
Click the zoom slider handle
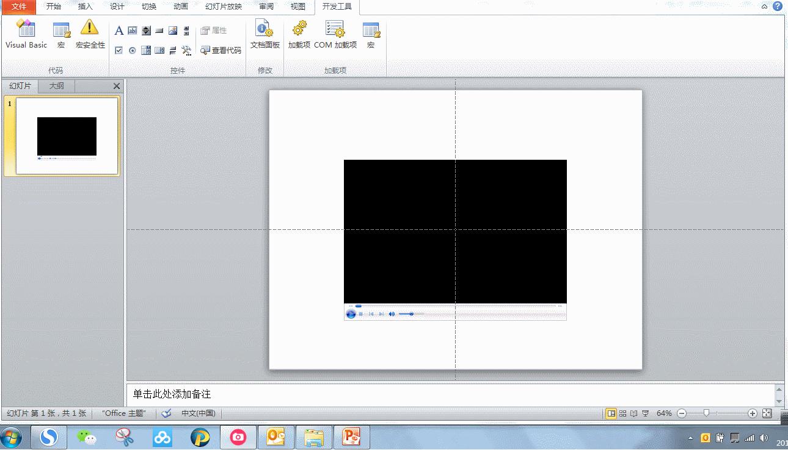pos(707,413)
